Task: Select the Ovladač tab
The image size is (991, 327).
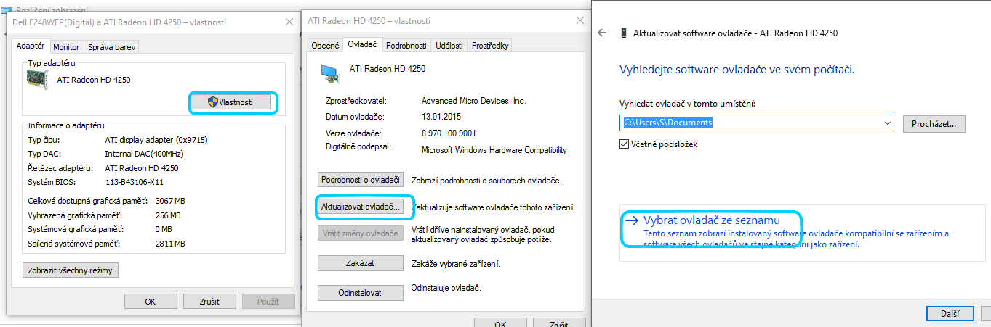Action: (362, 44)
